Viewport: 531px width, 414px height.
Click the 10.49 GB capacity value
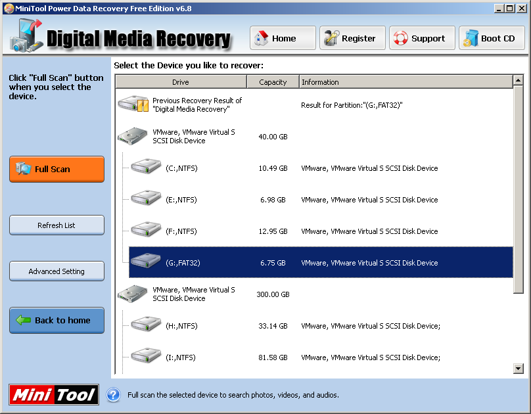pyautogui.click(x=273, y=168)
